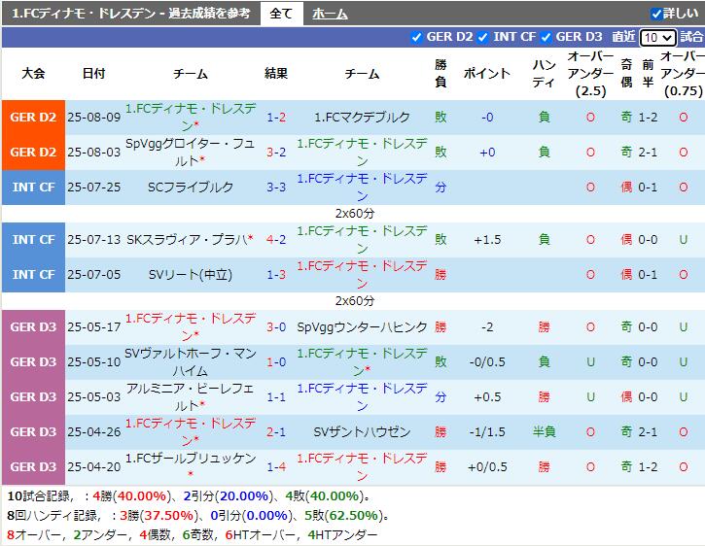
Task: Click date 25-07-13 cell
Action: point(94,240)
